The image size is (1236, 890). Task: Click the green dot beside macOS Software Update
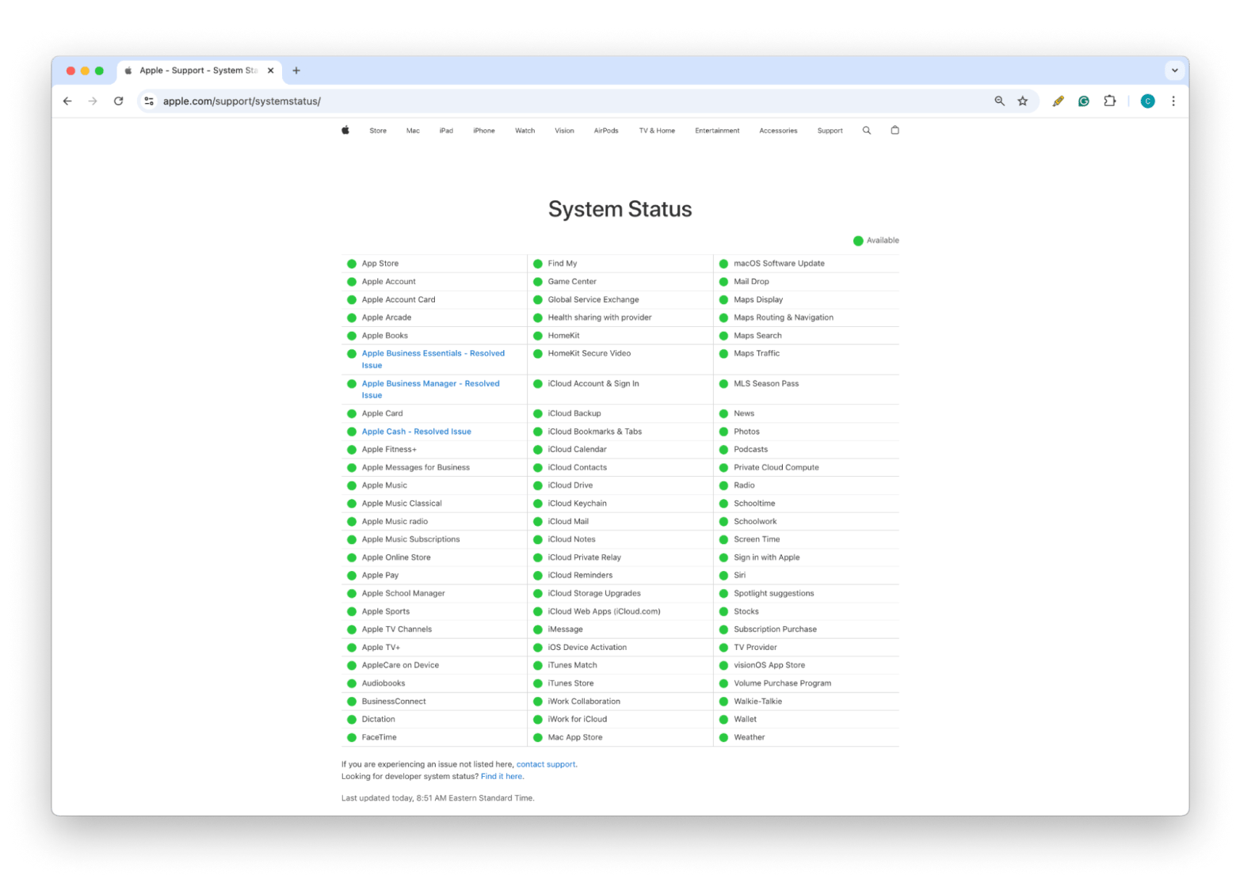[723, 264]
